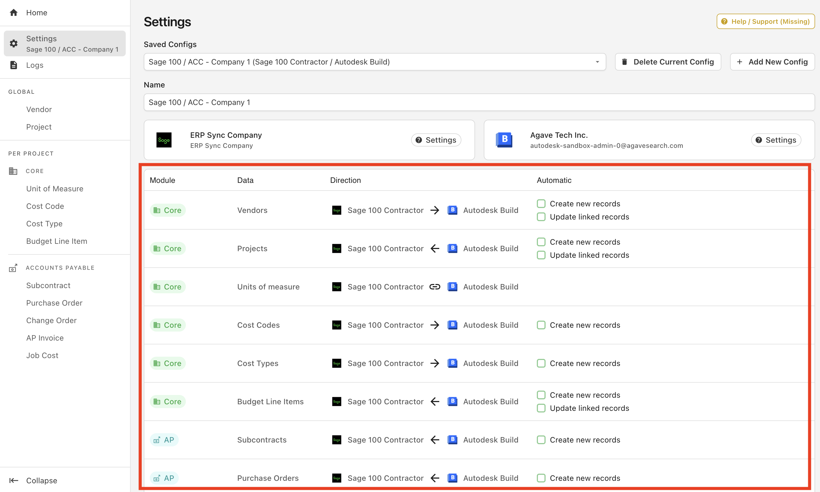
Task: Check Update linked records for Projects
Action: (541, 255)
